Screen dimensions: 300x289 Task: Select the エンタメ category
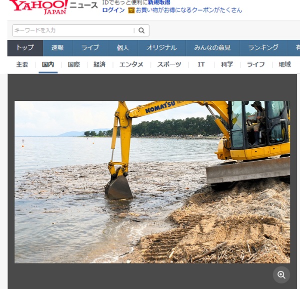[x=131, y=64]
